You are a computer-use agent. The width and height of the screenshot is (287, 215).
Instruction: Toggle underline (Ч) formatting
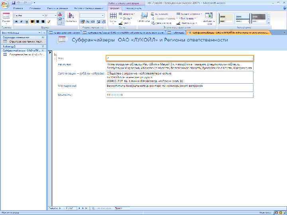(27, 21)
